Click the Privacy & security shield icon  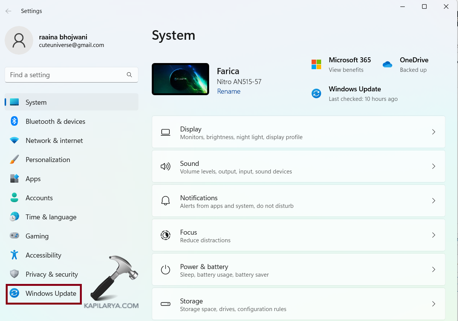(x=15, y=274)
